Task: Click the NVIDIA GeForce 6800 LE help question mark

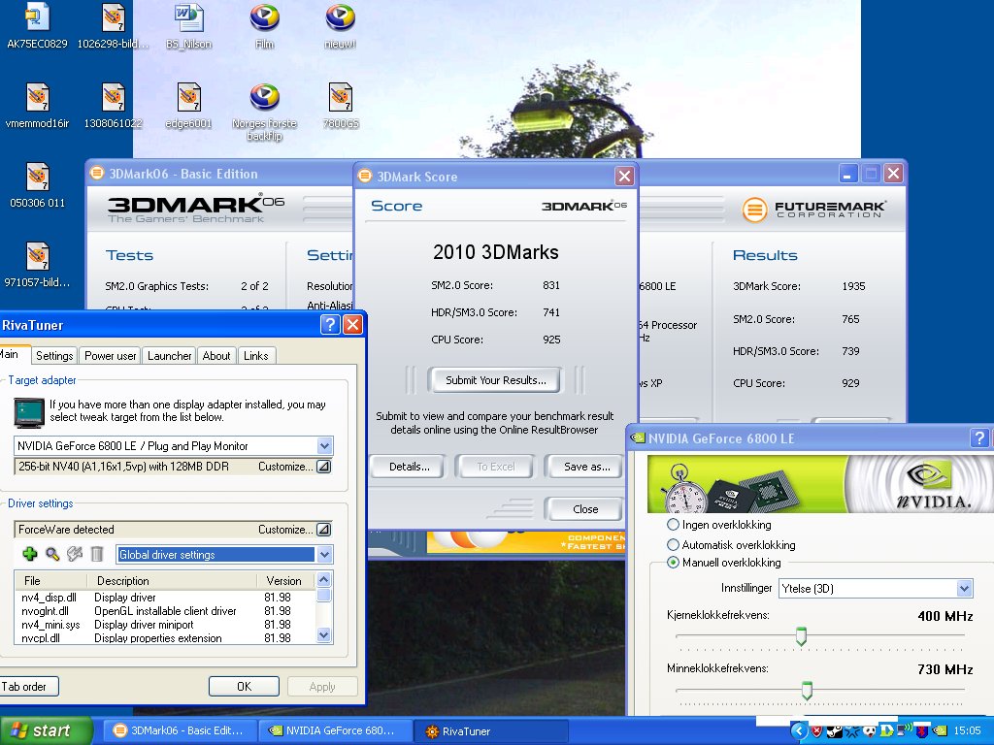Action: [979, 437]
